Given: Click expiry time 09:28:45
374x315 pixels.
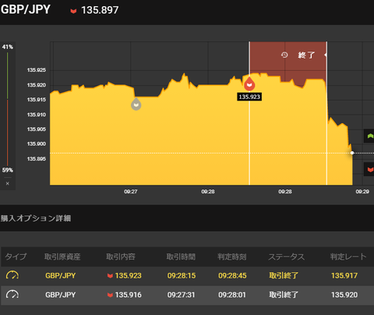Looking at the screenshot, I should coord(232,275).
